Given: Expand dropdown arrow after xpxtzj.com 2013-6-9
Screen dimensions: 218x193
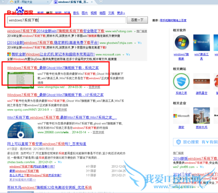Looking at the screenshot, I should 51,110.
